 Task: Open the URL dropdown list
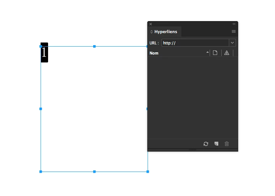pos(232,43)
